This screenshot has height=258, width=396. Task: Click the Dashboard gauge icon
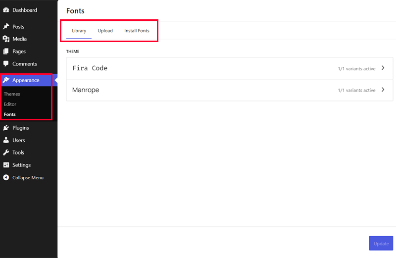[6, 10]
